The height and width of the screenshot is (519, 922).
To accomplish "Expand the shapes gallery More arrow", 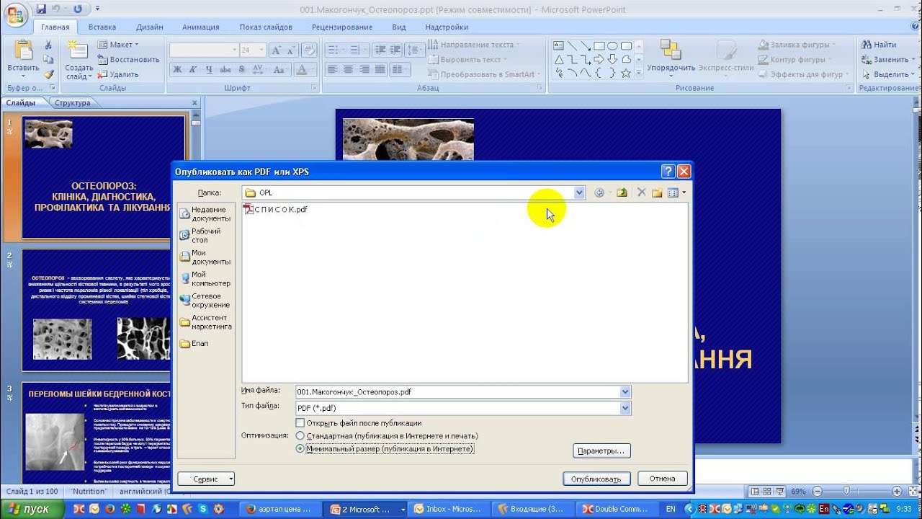I will tap(638, 74).
